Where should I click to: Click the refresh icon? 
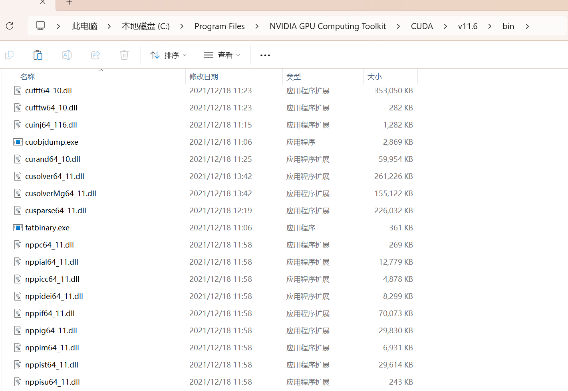10,26
